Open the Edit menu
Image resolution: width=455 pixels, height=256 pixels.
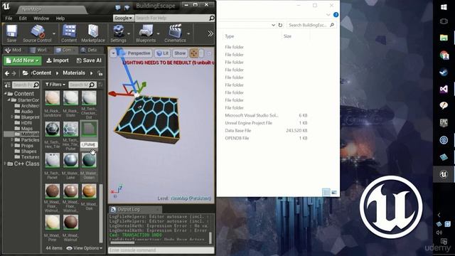click(23, 18)
